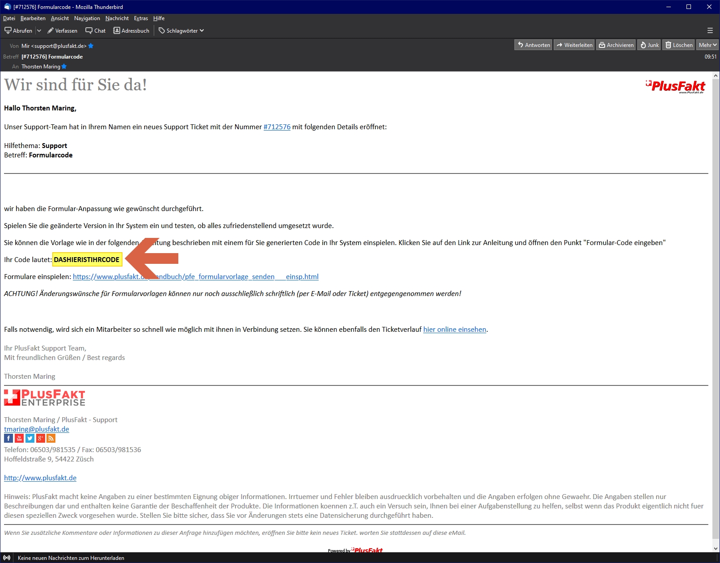Open the Extras menu

[x=141, y=18]
